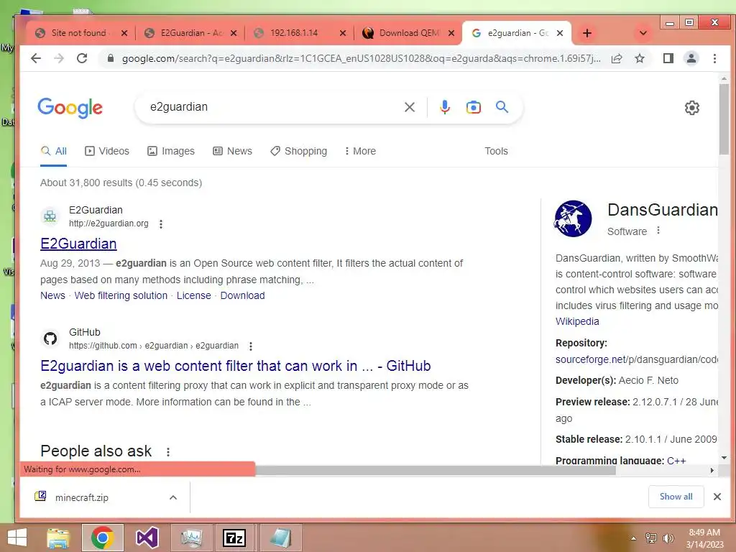The image size is (736, 552).
Task: Click the volume speaker tray icon
Action: [x=668, y=538]
